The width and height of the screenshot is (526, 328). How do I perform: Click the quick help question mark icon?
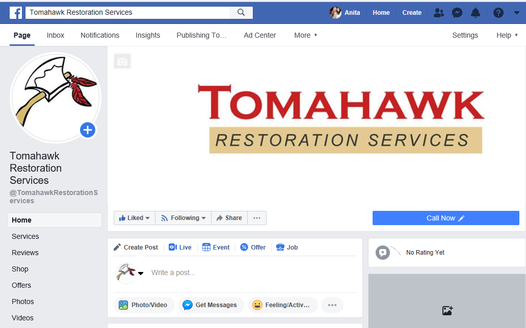[x=498, y=13]
